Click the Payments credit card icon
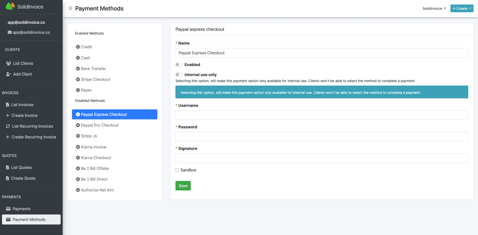This screenshot has height=235, width=478. tap(8, 209)
